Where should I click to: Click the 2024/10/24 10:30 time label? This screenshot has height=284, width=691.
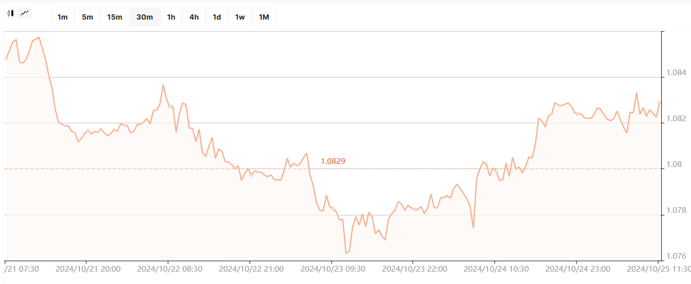[496, 269]
